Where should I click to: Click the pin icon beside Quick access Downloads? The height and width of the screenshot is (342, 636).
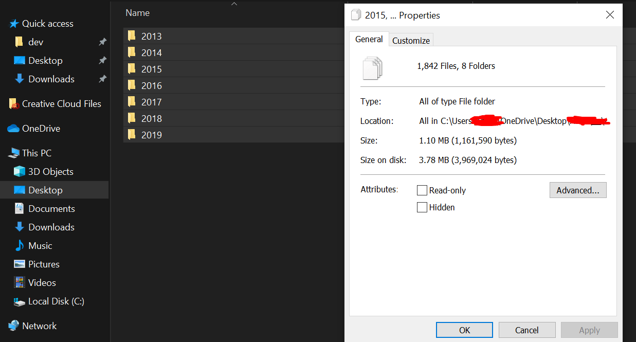pos(102,79)
